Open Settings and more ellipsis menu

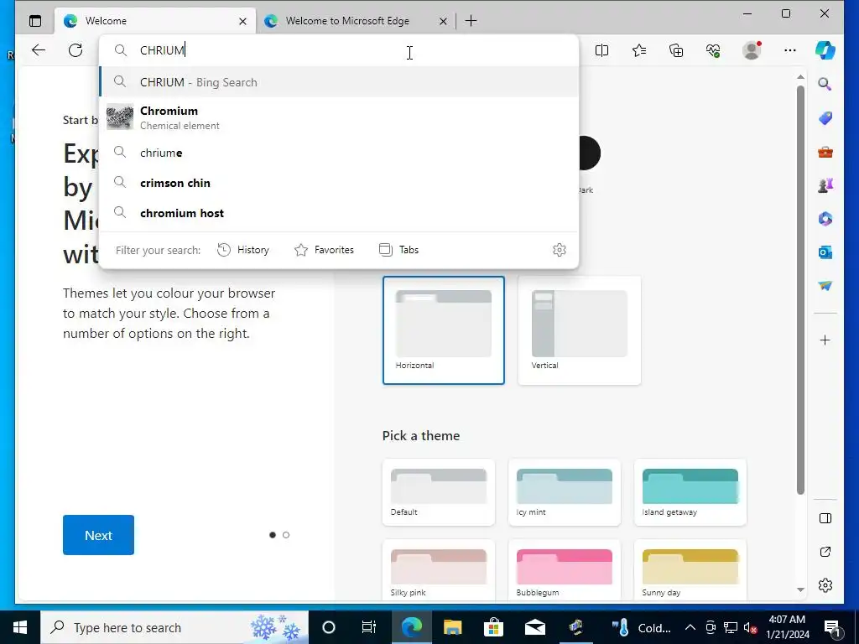[x=789, y=50]
